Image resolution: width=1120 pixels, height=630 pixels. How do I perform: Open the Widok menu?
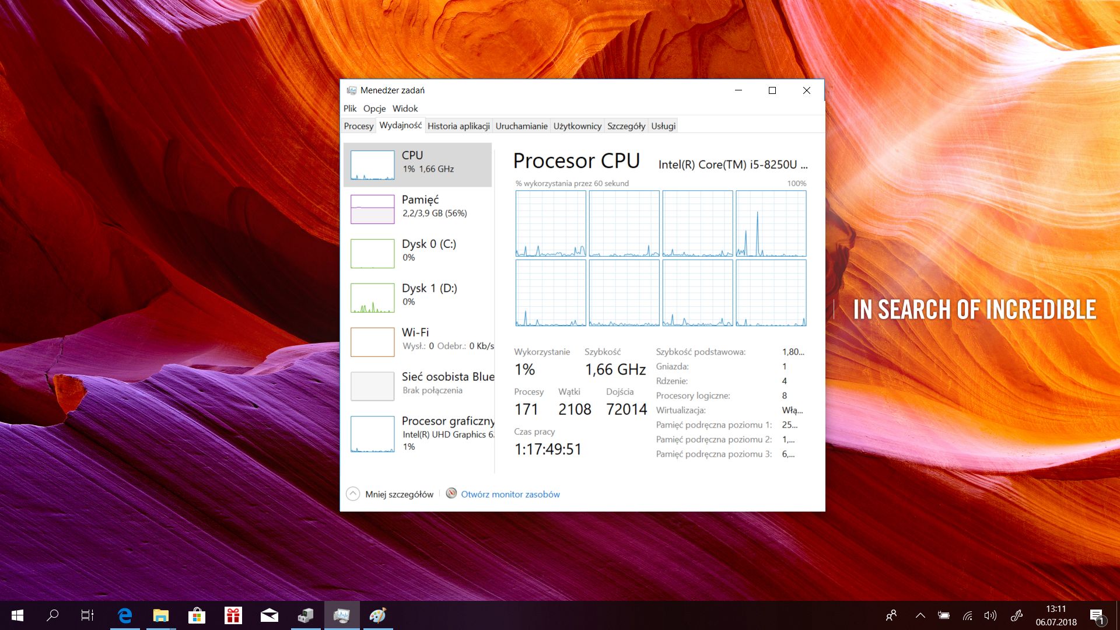click(405, 108)
